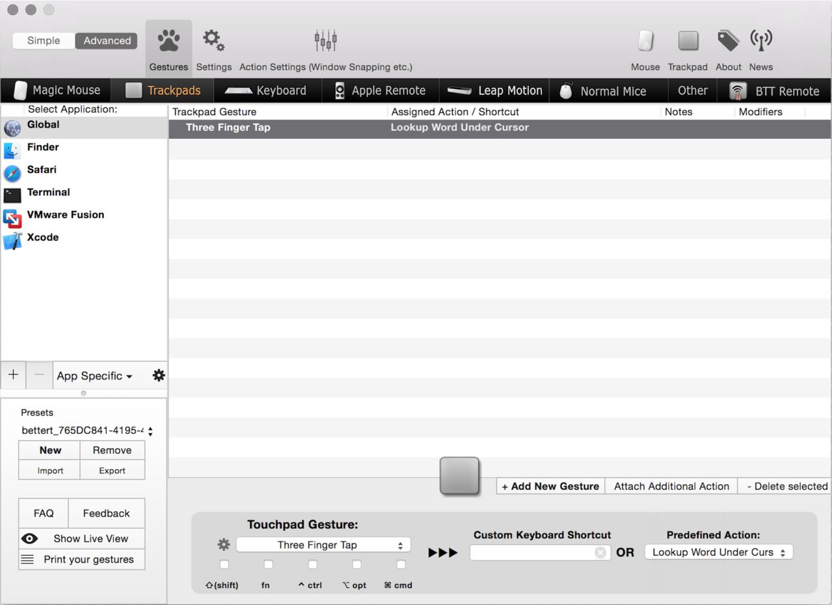Screen dimensions: 832x605
Task: Switch to the Leap Motion tab
Action: click(494, 90)
